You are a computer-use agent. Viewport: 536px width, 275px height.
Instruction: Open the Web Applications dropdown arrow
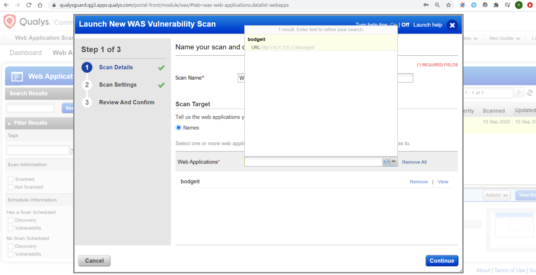[394, 162]
